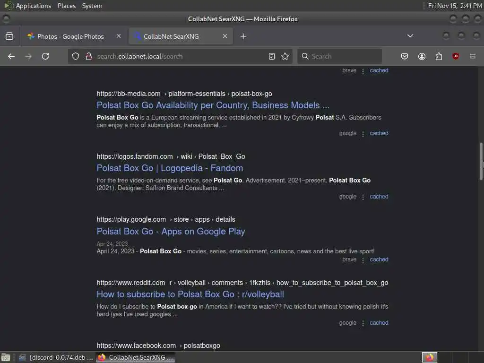This screenshot has height=363, width=484.
Task: Open the System menu
Action: tap(92, 6)
